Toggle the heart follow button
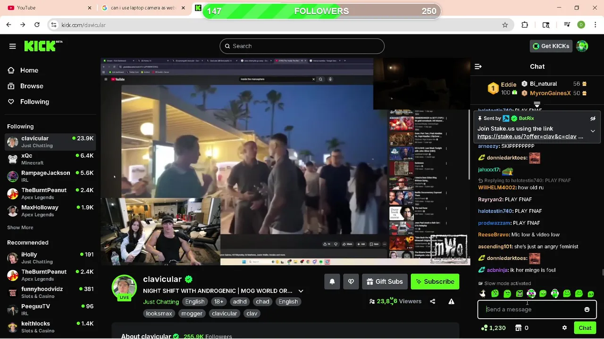604x339 pixels. pos(351,282)
